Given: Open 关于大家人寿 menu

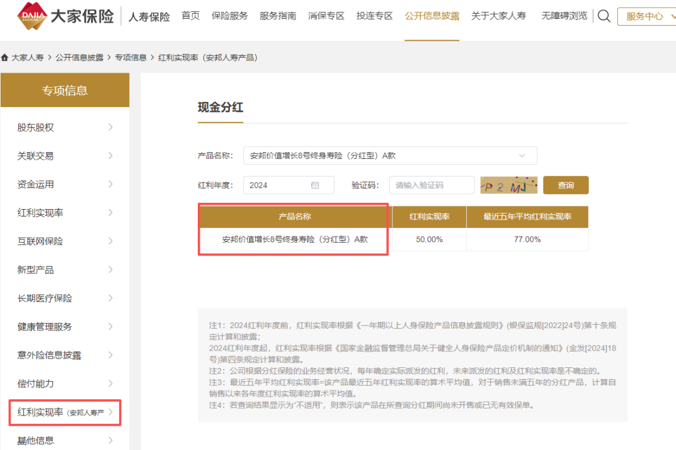Looking at the screenshot, I should point(498,16).
